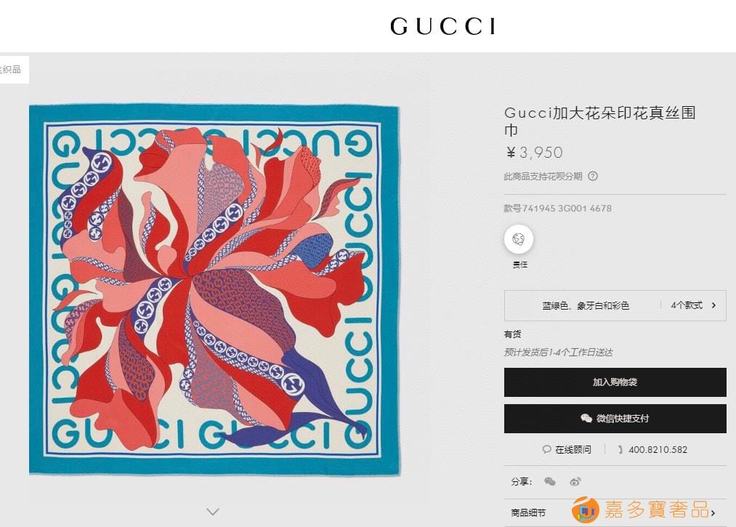Image resolution: width=736 pixels, height=527 pixels.
Task: Click the down chevron below scarf image
Action: tap(213, 512)
